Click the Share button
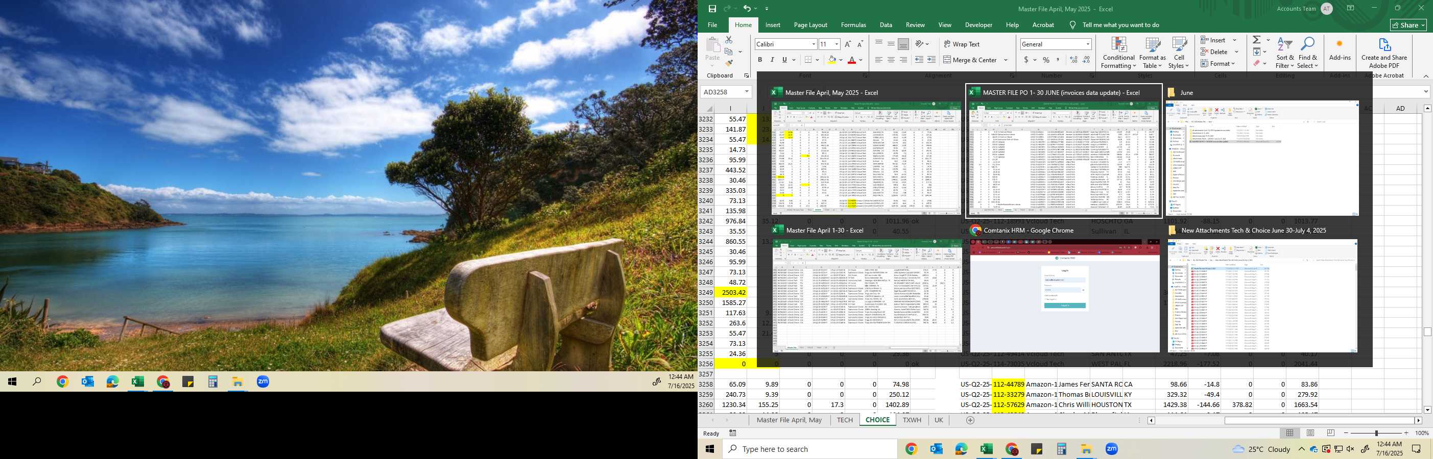The width and height of the screenshot is (1433, 459). 1408,25
